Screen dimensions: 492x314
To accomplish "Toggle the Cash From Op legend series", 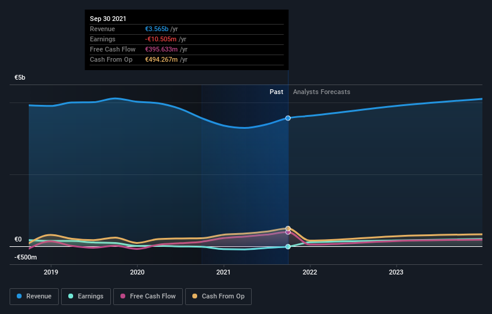I will coord(218,297).
